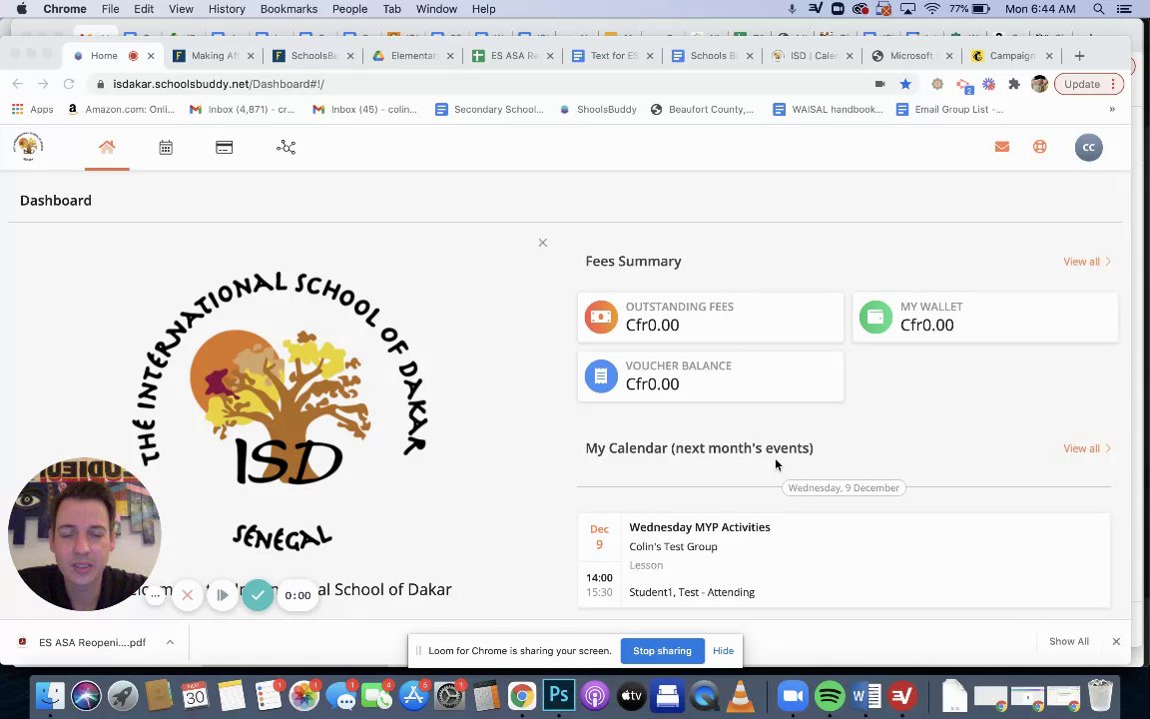Open the camera indicator in address bar
Image resolution: width=1150 pixels, height=719 pixels.
[880, 84]
